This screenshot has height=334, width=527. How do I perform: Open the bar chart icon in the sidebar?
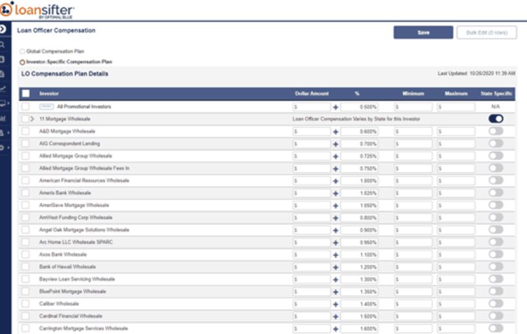pyautogui.click(x=3, y=118)
